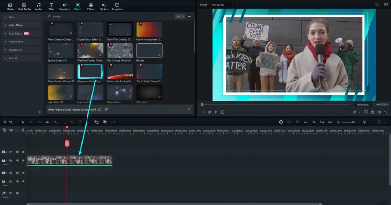Switch to the Titles tab

[51, 7]
